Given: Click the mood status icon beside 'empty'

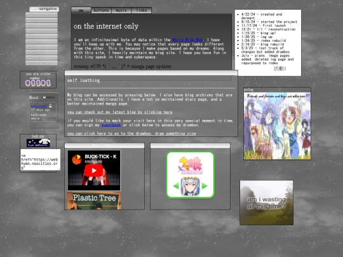Looking at the screenshot, I should coord(44,97).
